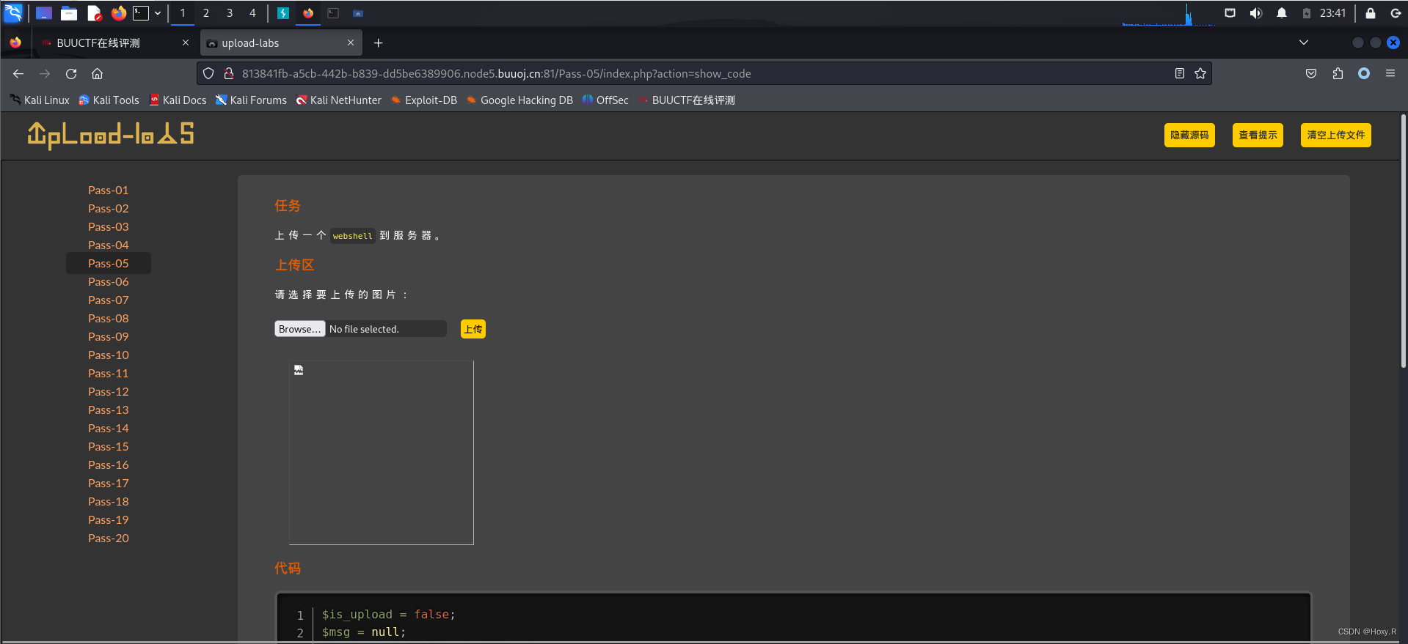Viewport: 1408px width, 644px height.
Task: Open the terminal emulator panel icon
Action: tap(141, 13)
